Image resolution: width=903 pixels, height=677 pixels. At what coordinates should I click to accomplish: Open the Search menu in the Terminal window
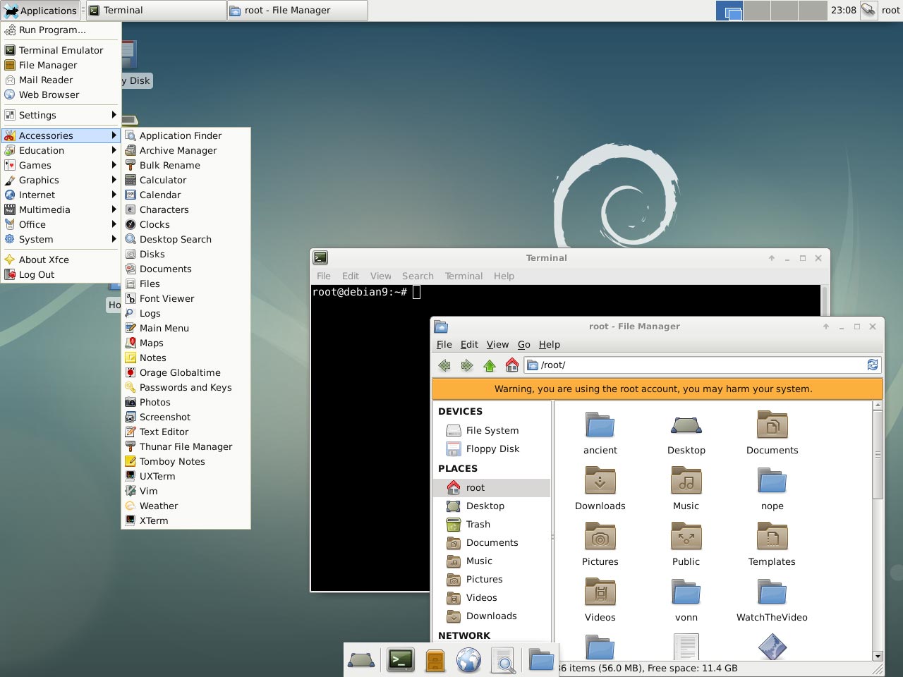[x=418, y=276]
